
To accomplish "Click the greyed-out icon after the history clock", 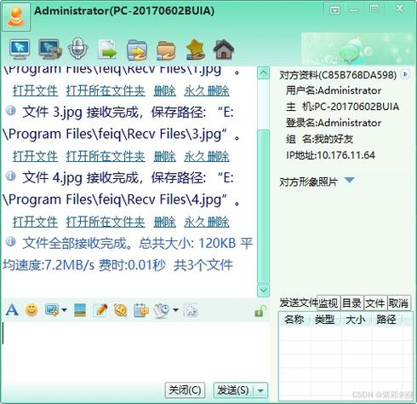I will pos(191,310).
